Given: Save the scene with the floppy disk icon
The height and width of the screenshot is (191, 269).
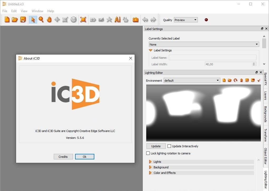Looking at the screenshot, I should coord(23,19).
